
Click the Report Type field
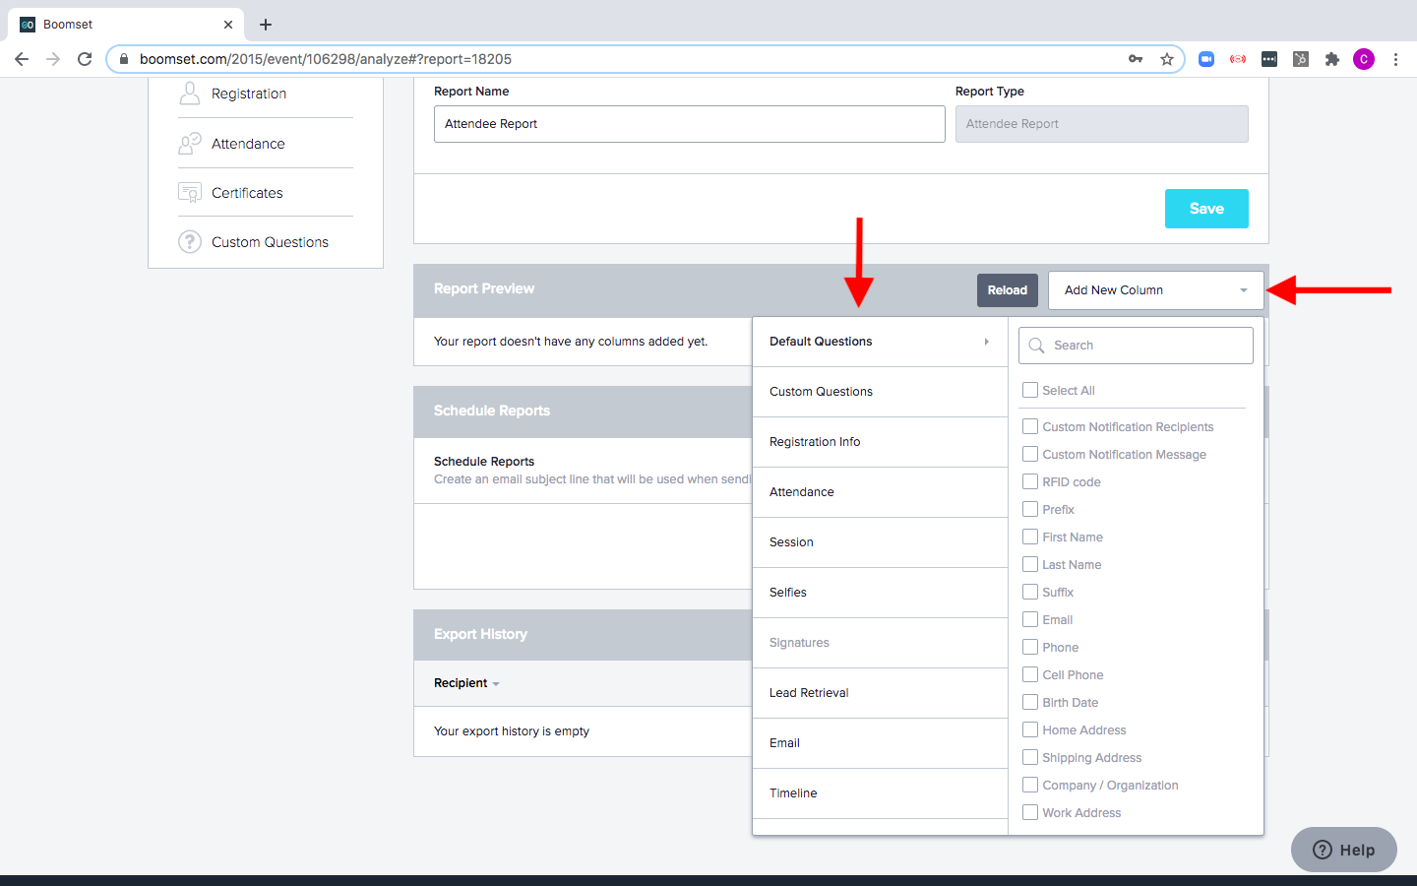coord(1102,124)
